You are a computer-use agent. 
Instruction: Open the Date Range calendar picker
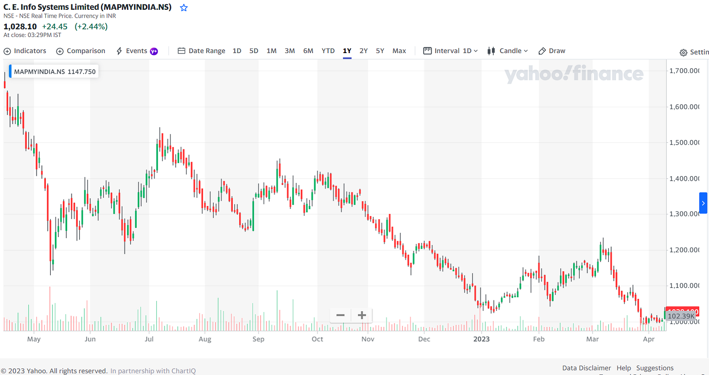point(202,51)
